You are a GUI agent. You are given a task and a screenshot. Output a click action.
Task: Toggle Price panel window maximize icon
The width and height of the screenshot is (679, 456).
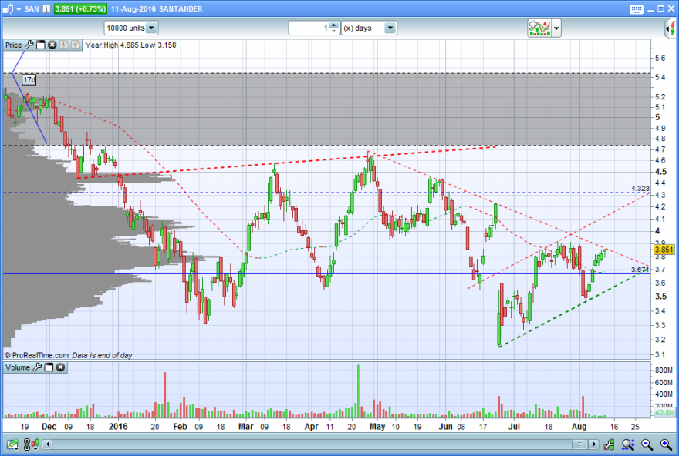click(x=41, y=45)
